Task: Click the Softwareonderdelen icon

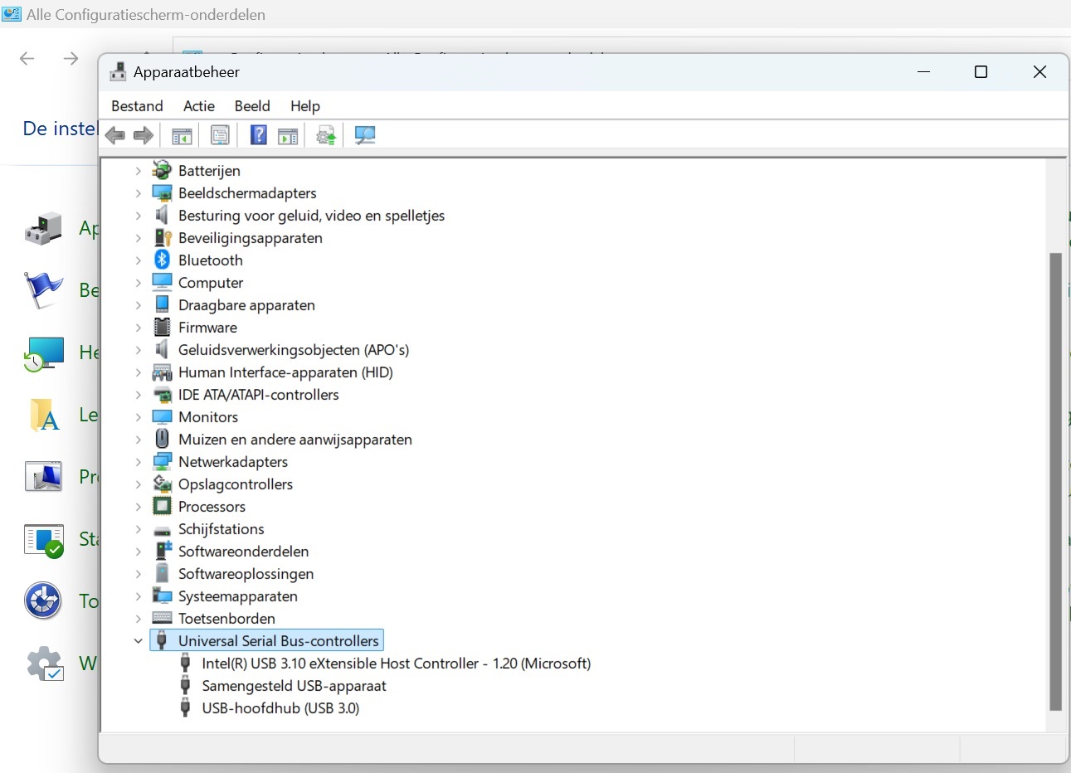Action: (163, 552)
